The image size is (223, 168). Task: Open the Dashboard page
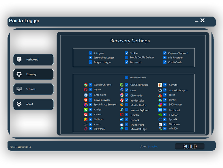[33, 60]
